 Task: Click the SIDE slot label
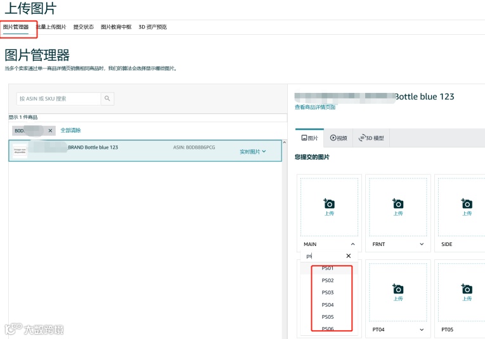tap(447, 244)
